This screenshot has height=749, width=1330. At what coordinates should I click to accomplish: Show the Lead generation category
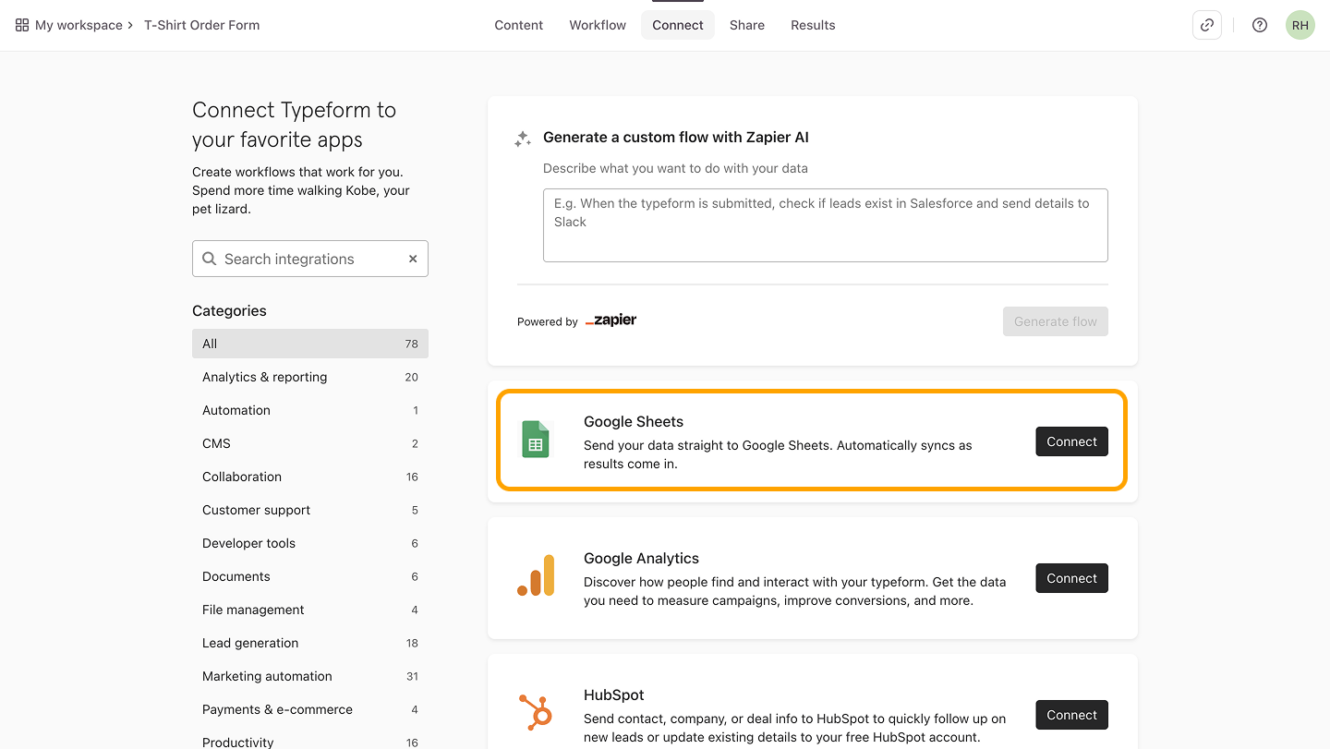(310, 643)
